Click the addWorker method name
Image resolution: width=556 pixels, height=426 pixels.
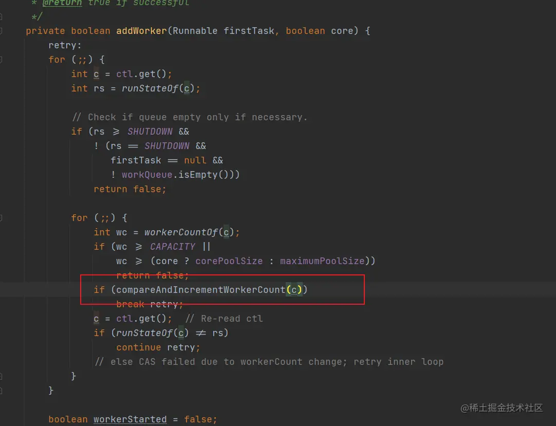coord(141,31)
